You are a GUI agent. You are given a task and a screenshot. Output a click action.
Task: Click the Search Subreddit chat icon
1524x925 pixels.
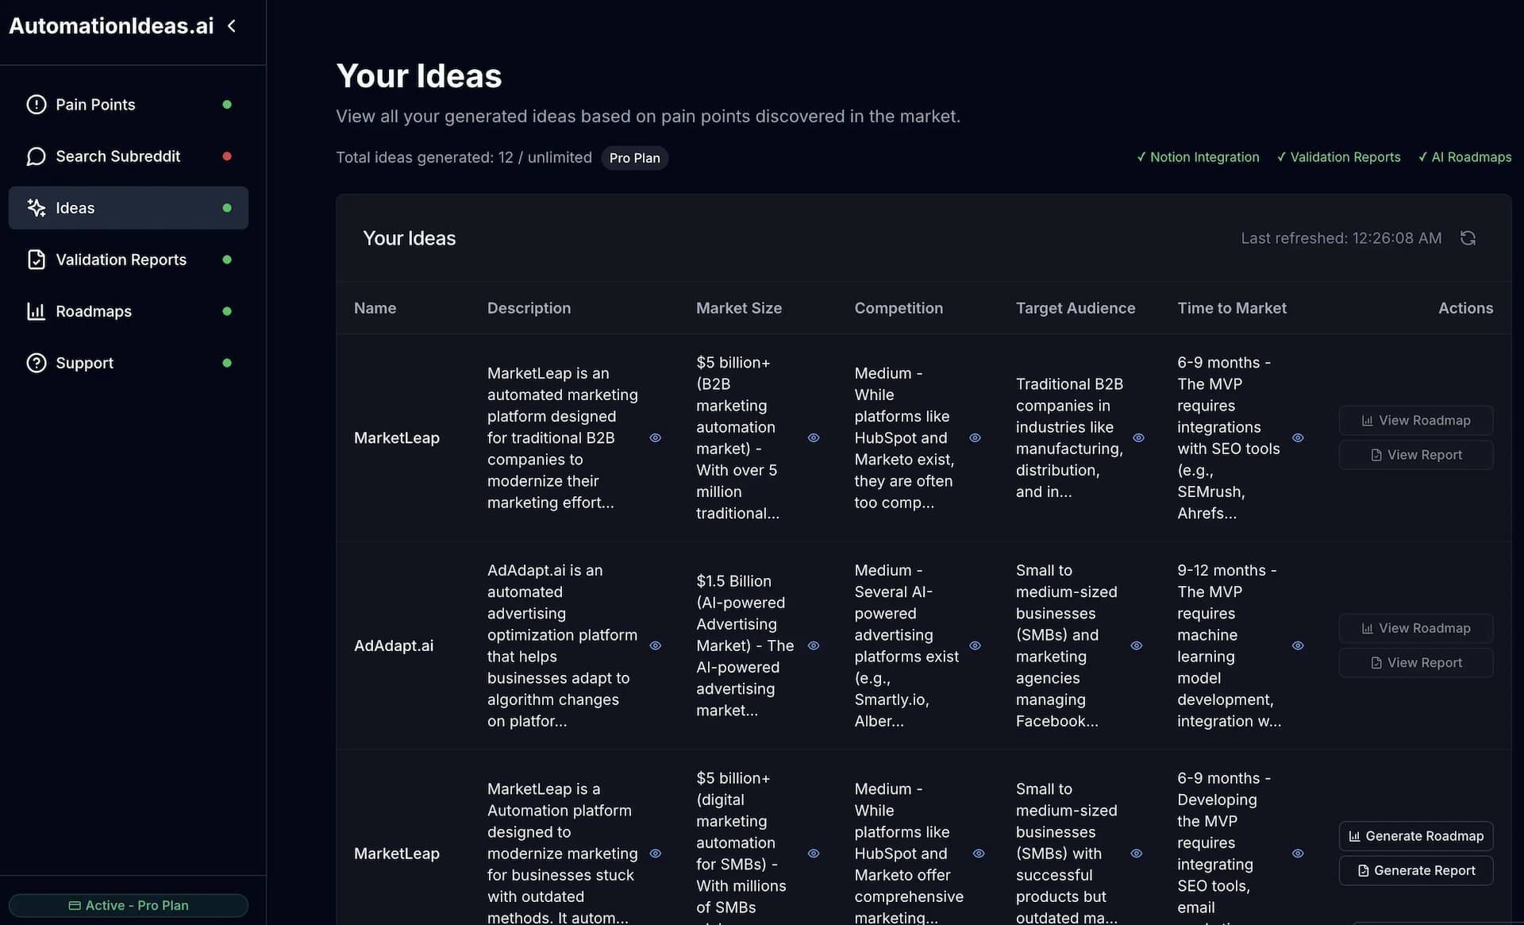pyautogui.click(x=36, y=156)
